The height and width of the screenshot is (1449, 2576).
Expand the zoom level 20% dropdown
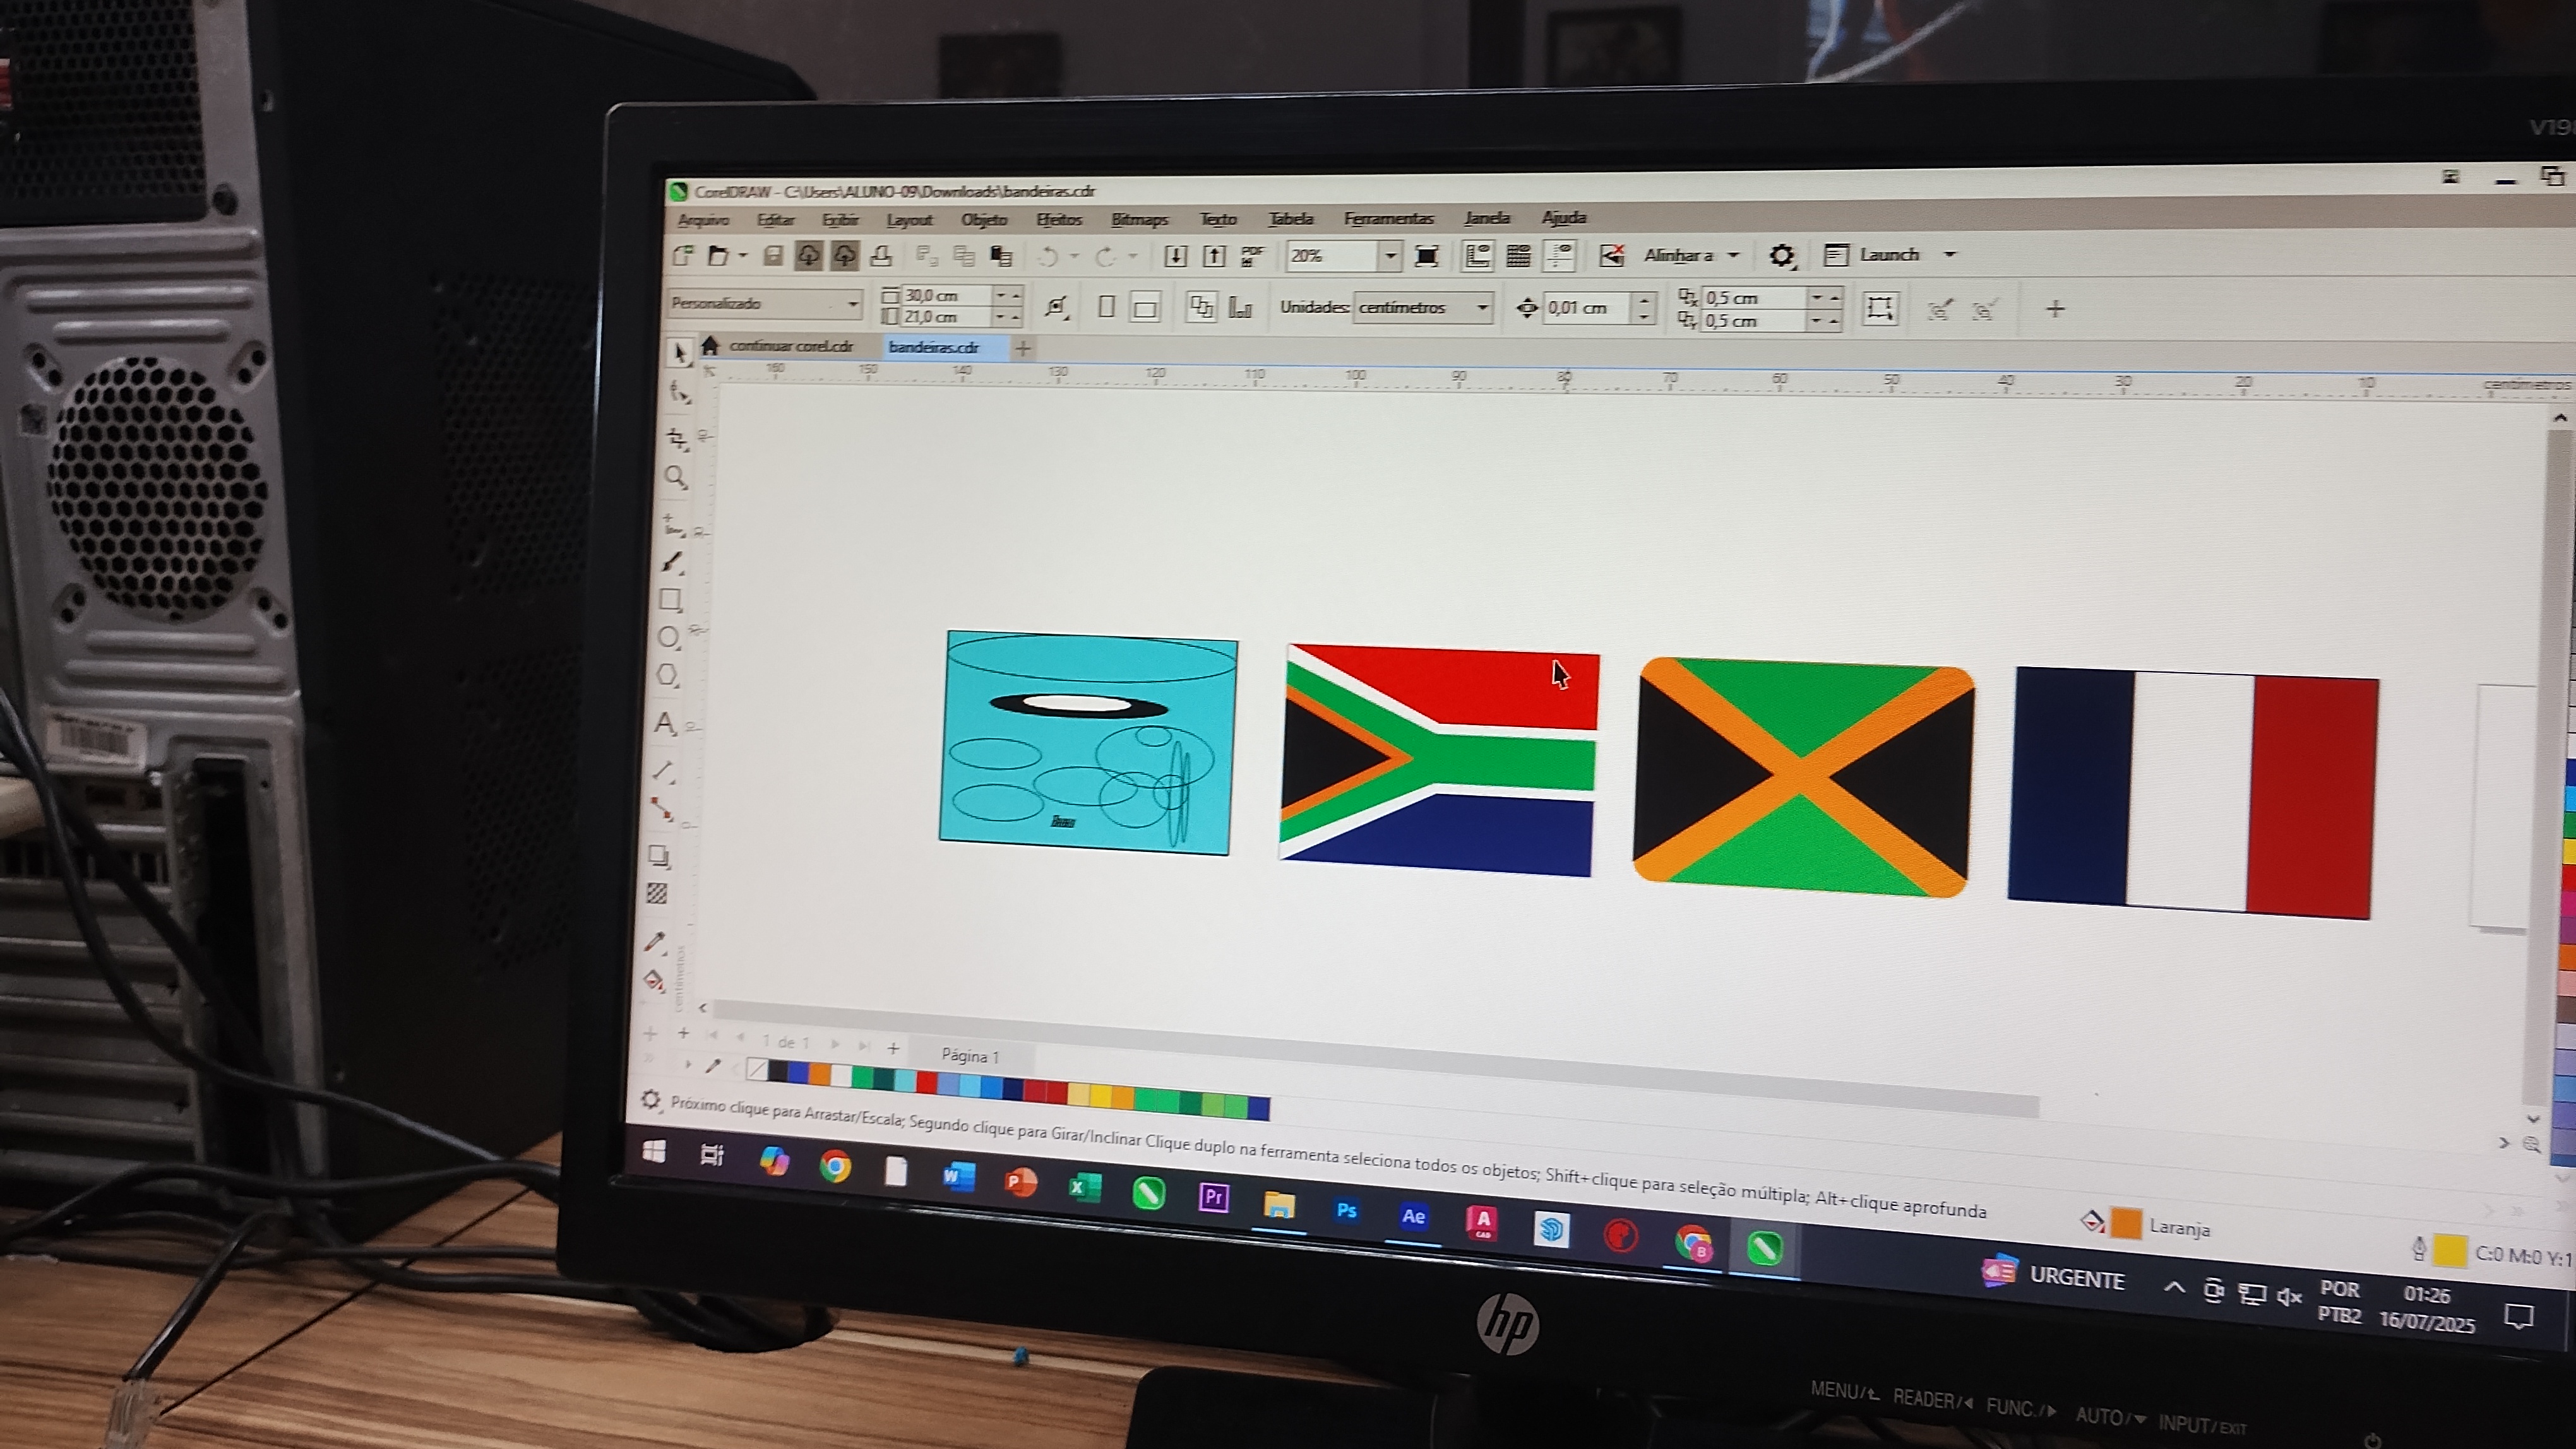1391,256
